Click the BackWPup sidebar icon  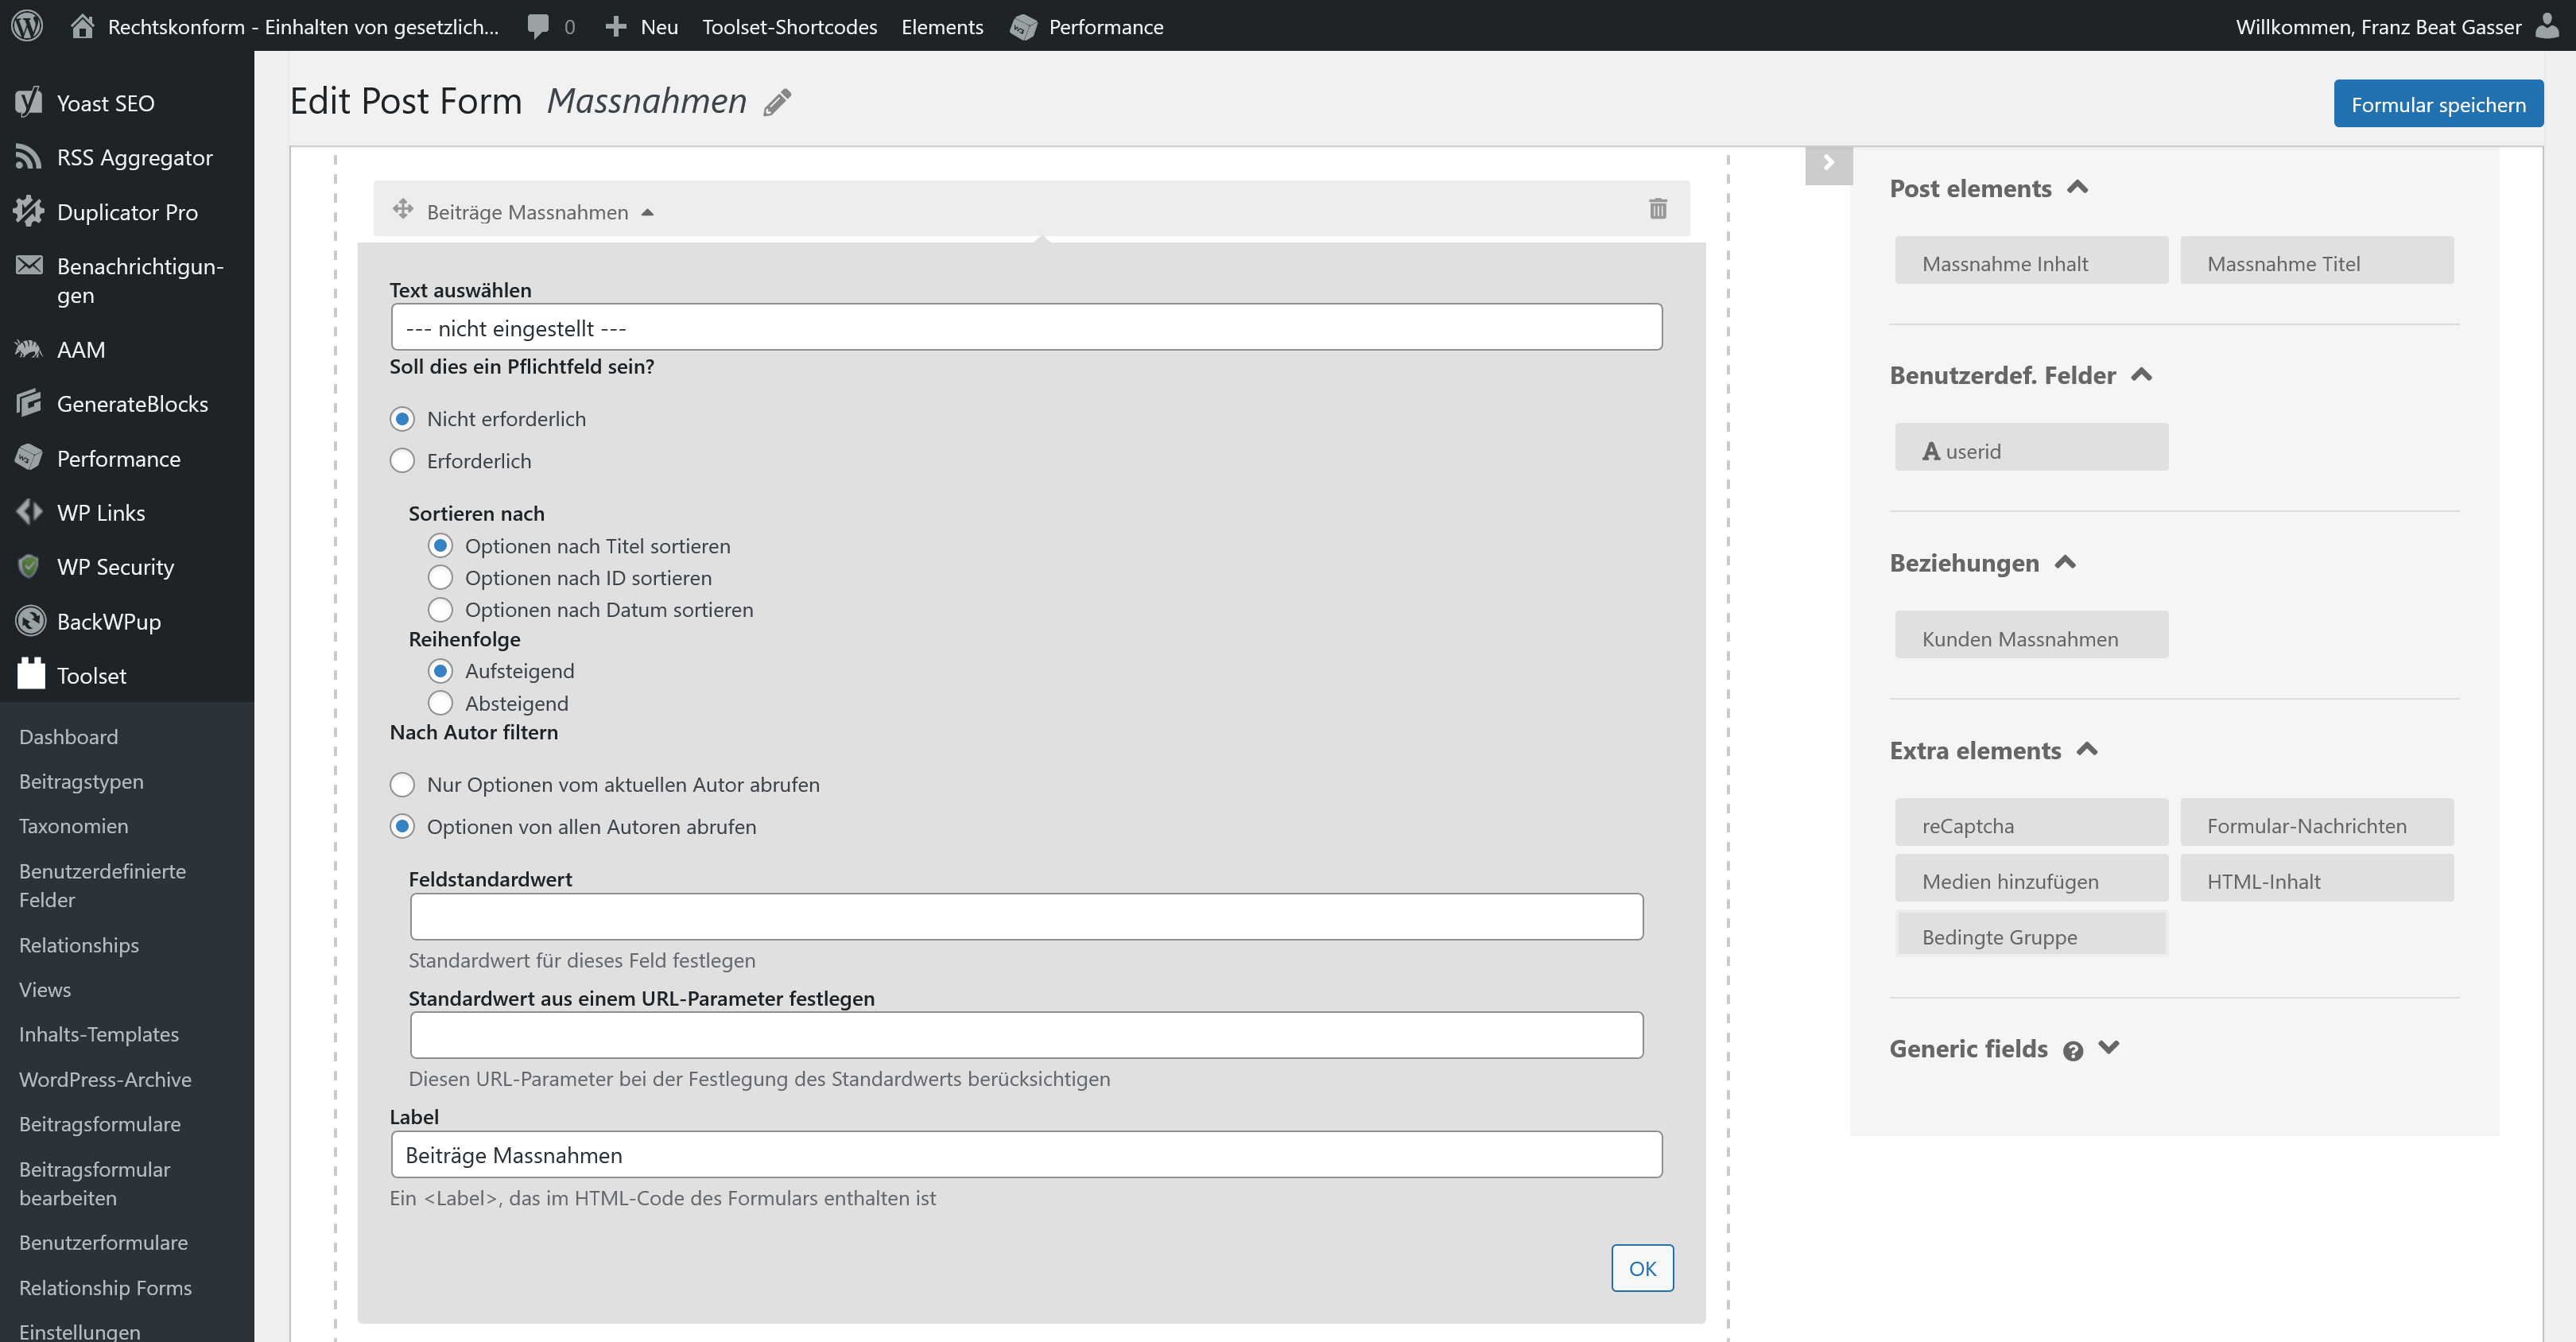coord(30,620)
